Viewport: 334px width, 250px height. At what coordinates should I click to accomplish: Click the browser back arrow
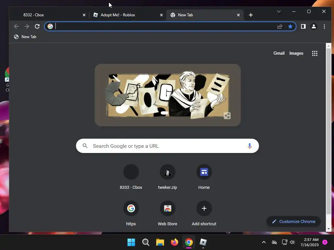point(16,26)
